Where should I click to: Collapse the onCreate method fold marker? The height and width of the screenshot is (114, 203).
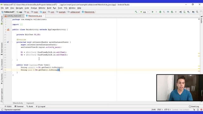click(11, 42)
